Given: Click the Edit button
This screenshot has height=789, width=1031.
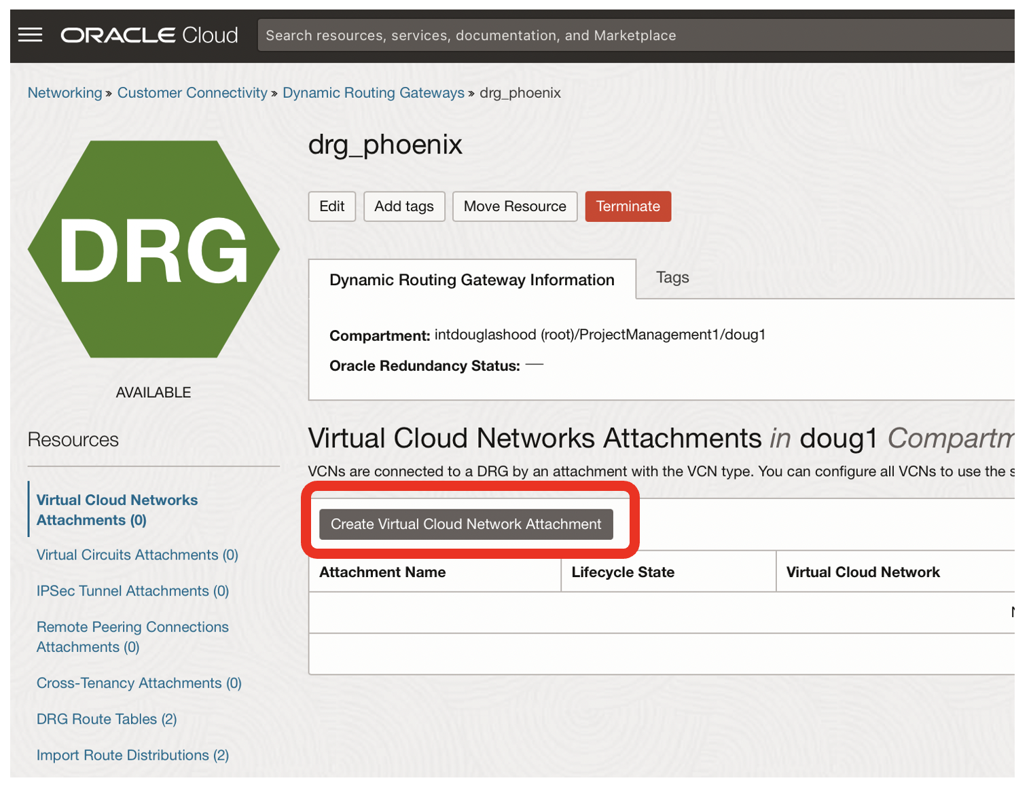Looking at the screenshot, I should click(x=332, y=206).
